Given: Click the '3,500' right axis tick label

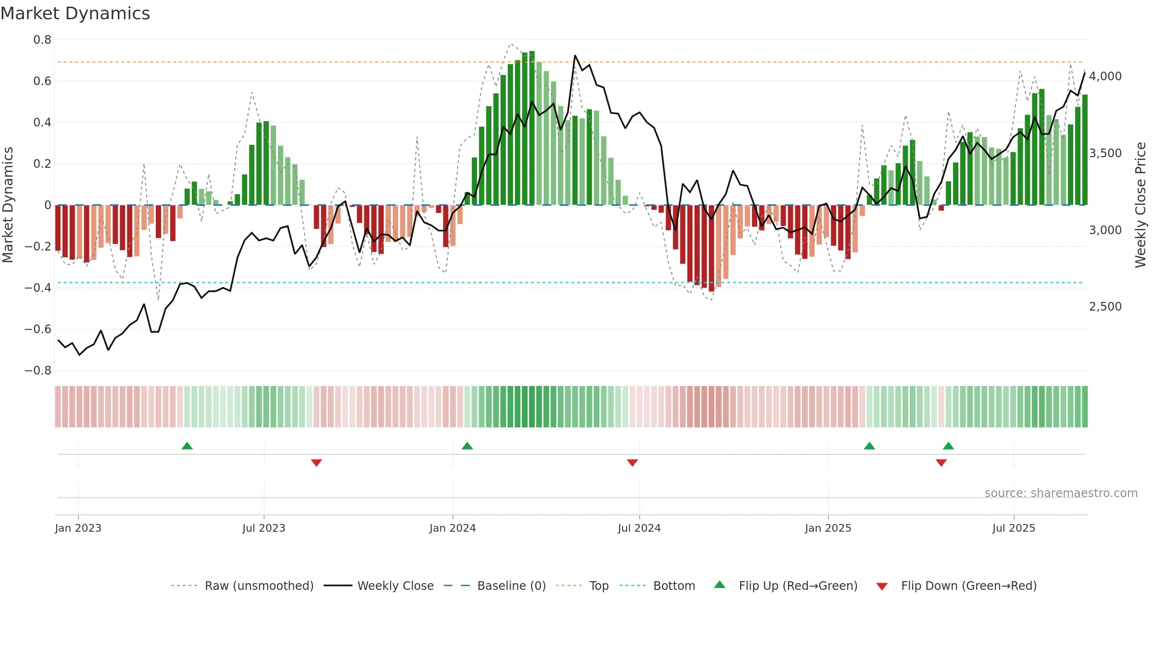Looking at the screenshot, I should (1105, 153).
